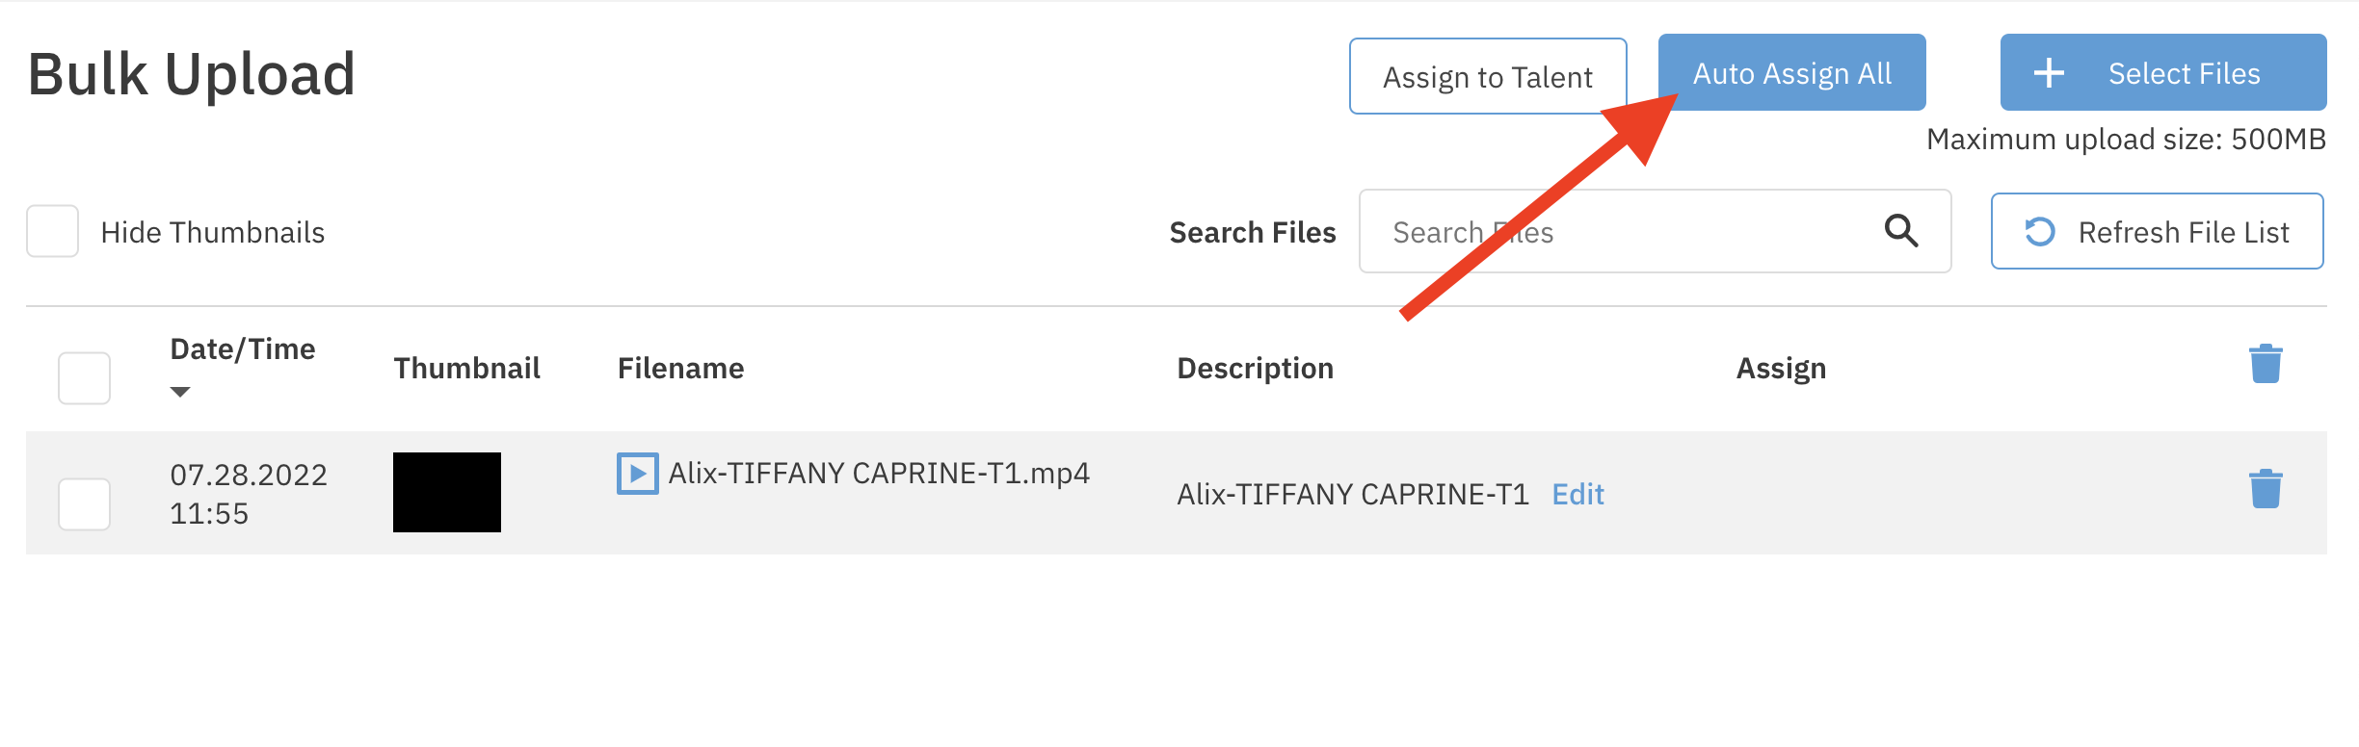The image size is (2359, 747).
Task: Edit the Alix-TIFFANY CAPRINE-T1 description
Action: (x=1577, y=495)
